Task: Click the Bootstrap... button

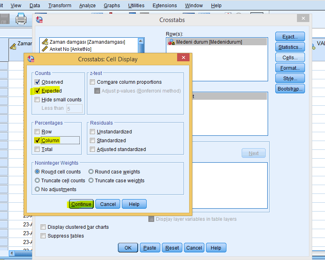Action: [290, 89]
